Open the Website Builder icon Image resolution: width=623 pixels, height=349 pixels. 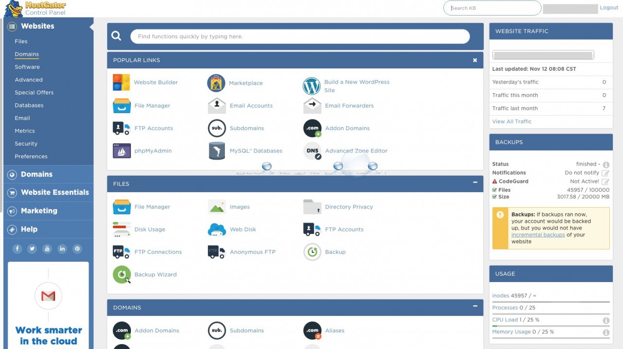pyautogui.click(x=121, y=83)
